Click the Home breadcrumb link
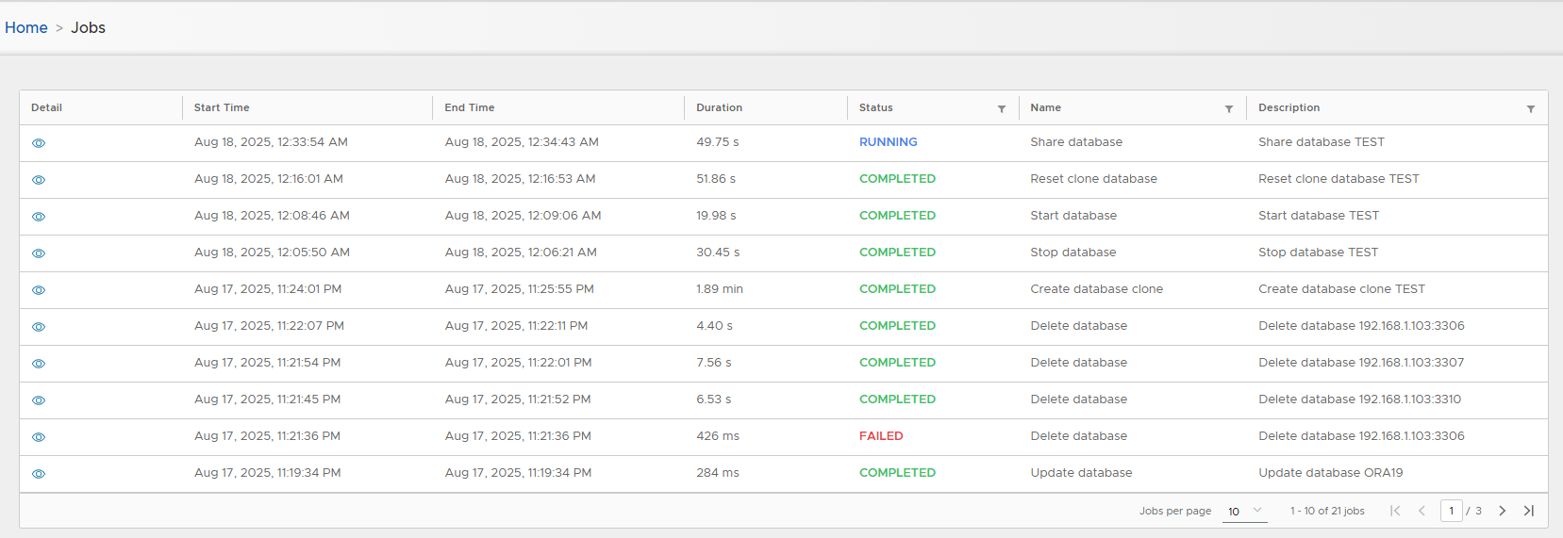The height and width of the screenshot is (538, 1563). coord(26,28)
